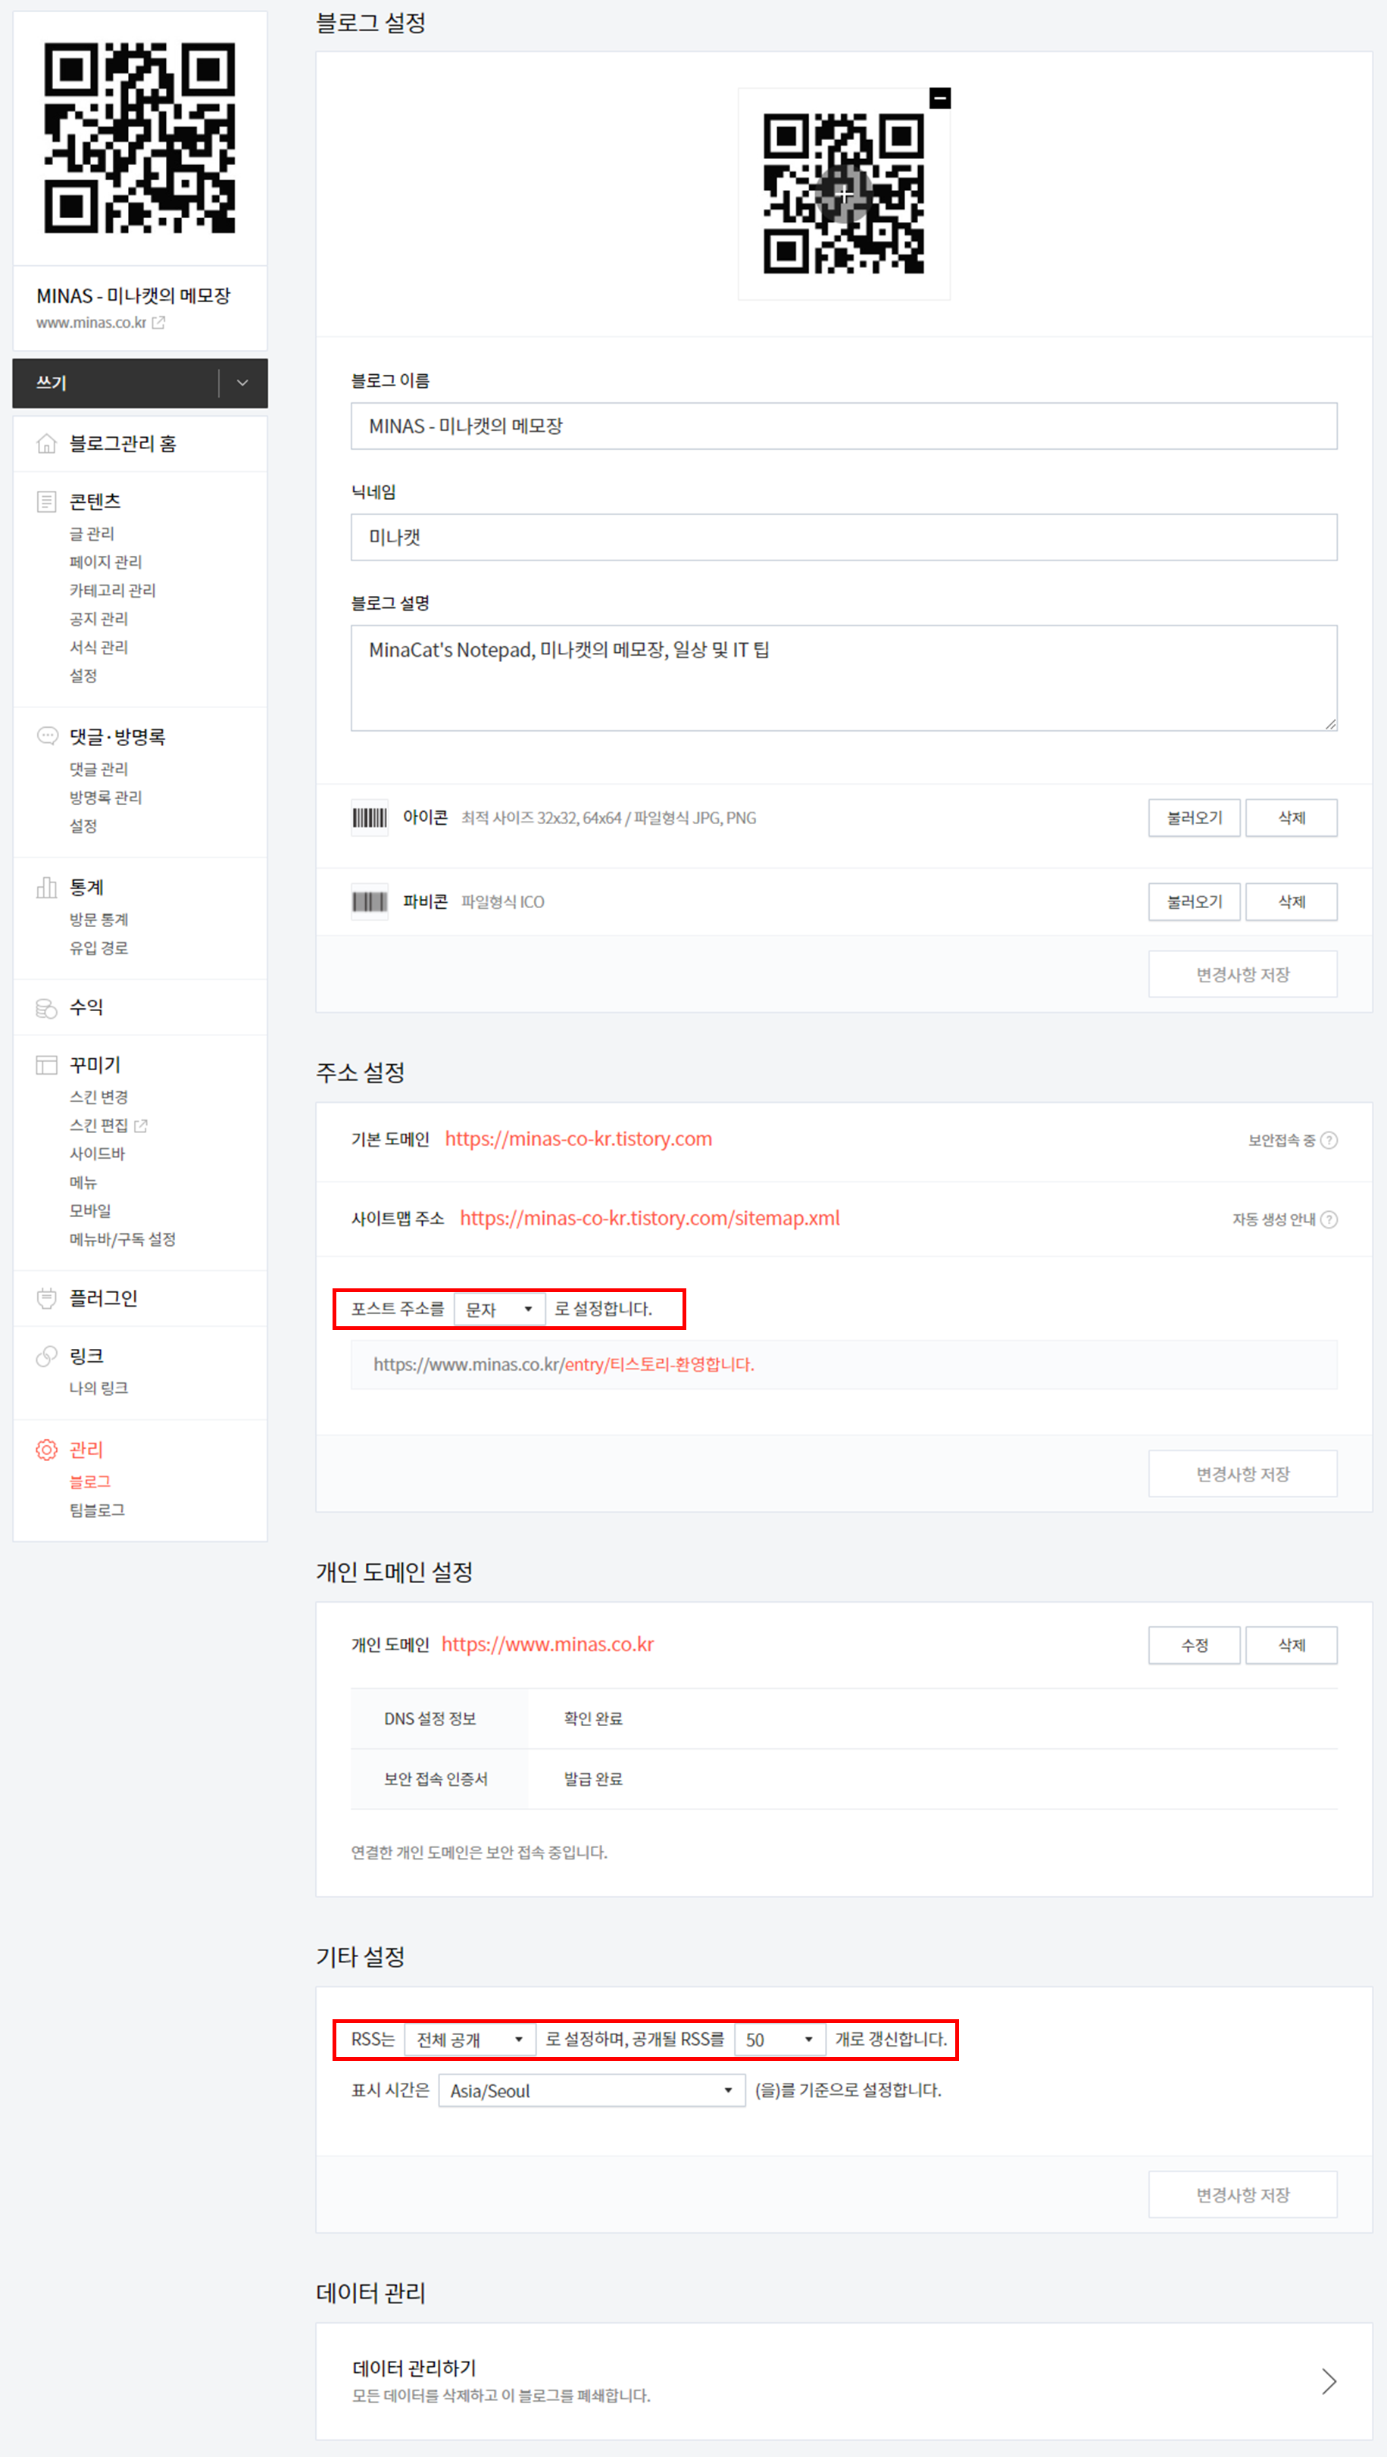This screenshot has height=2457, width=1387.
Task: Click the 콘텐츠 document icon
Action: tap(45, 501)
